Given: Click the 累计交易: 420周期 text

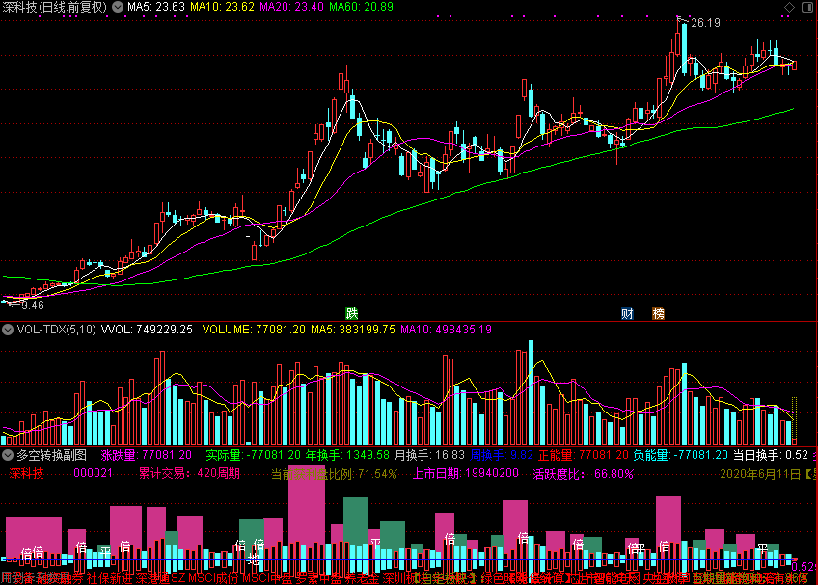Looking at the screenshot, I should pyautogui.click(x=189, y=474).
